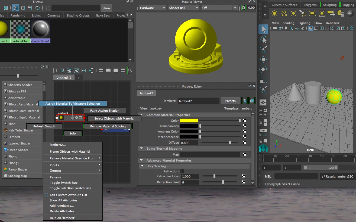Click the Color texture map checker button
Image resolution: width=356 pixels, height=222 pixels.
(x=244, y=121)
